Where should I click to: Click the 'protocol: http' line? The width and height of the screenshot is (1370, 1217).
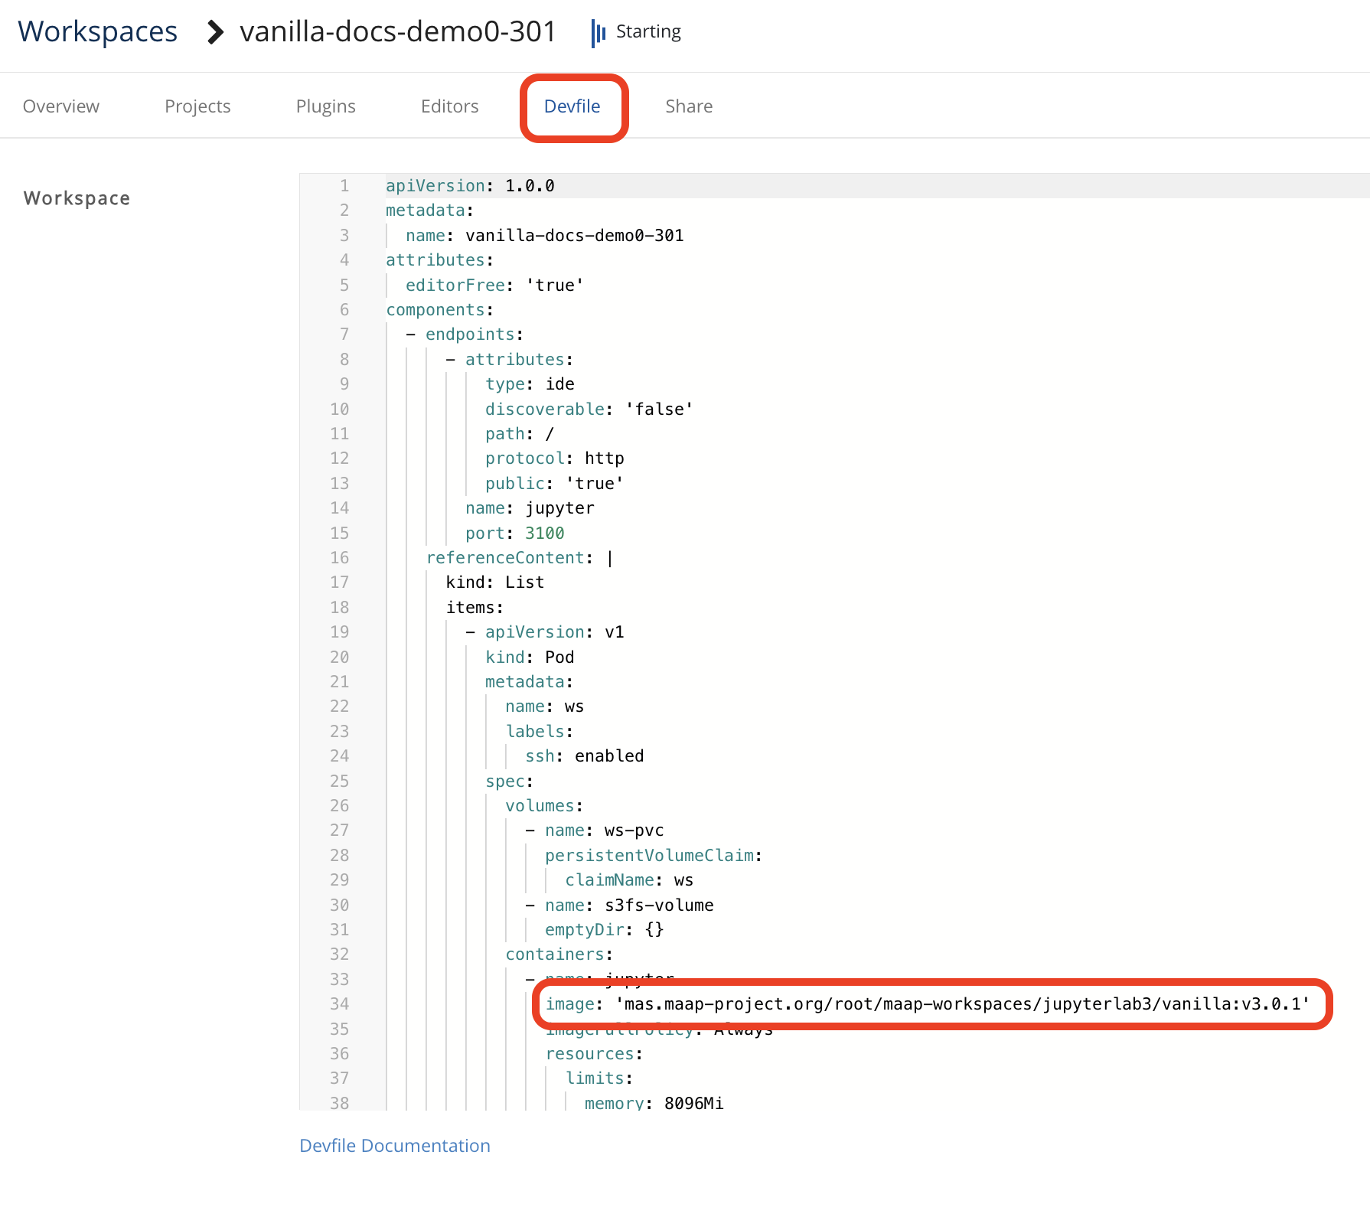555,458
